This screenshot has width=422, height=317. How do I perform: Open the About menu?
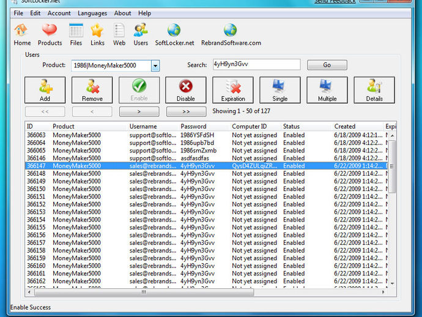pyautogui.click(x=122, y=13)
